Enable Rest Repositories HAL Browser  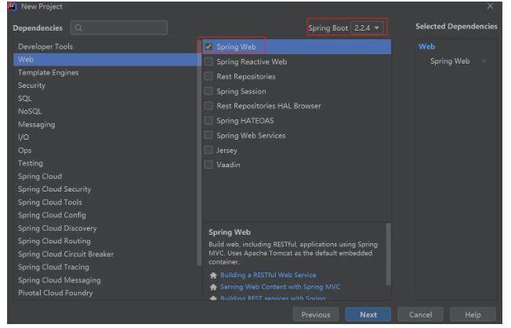tap(208, 105)
